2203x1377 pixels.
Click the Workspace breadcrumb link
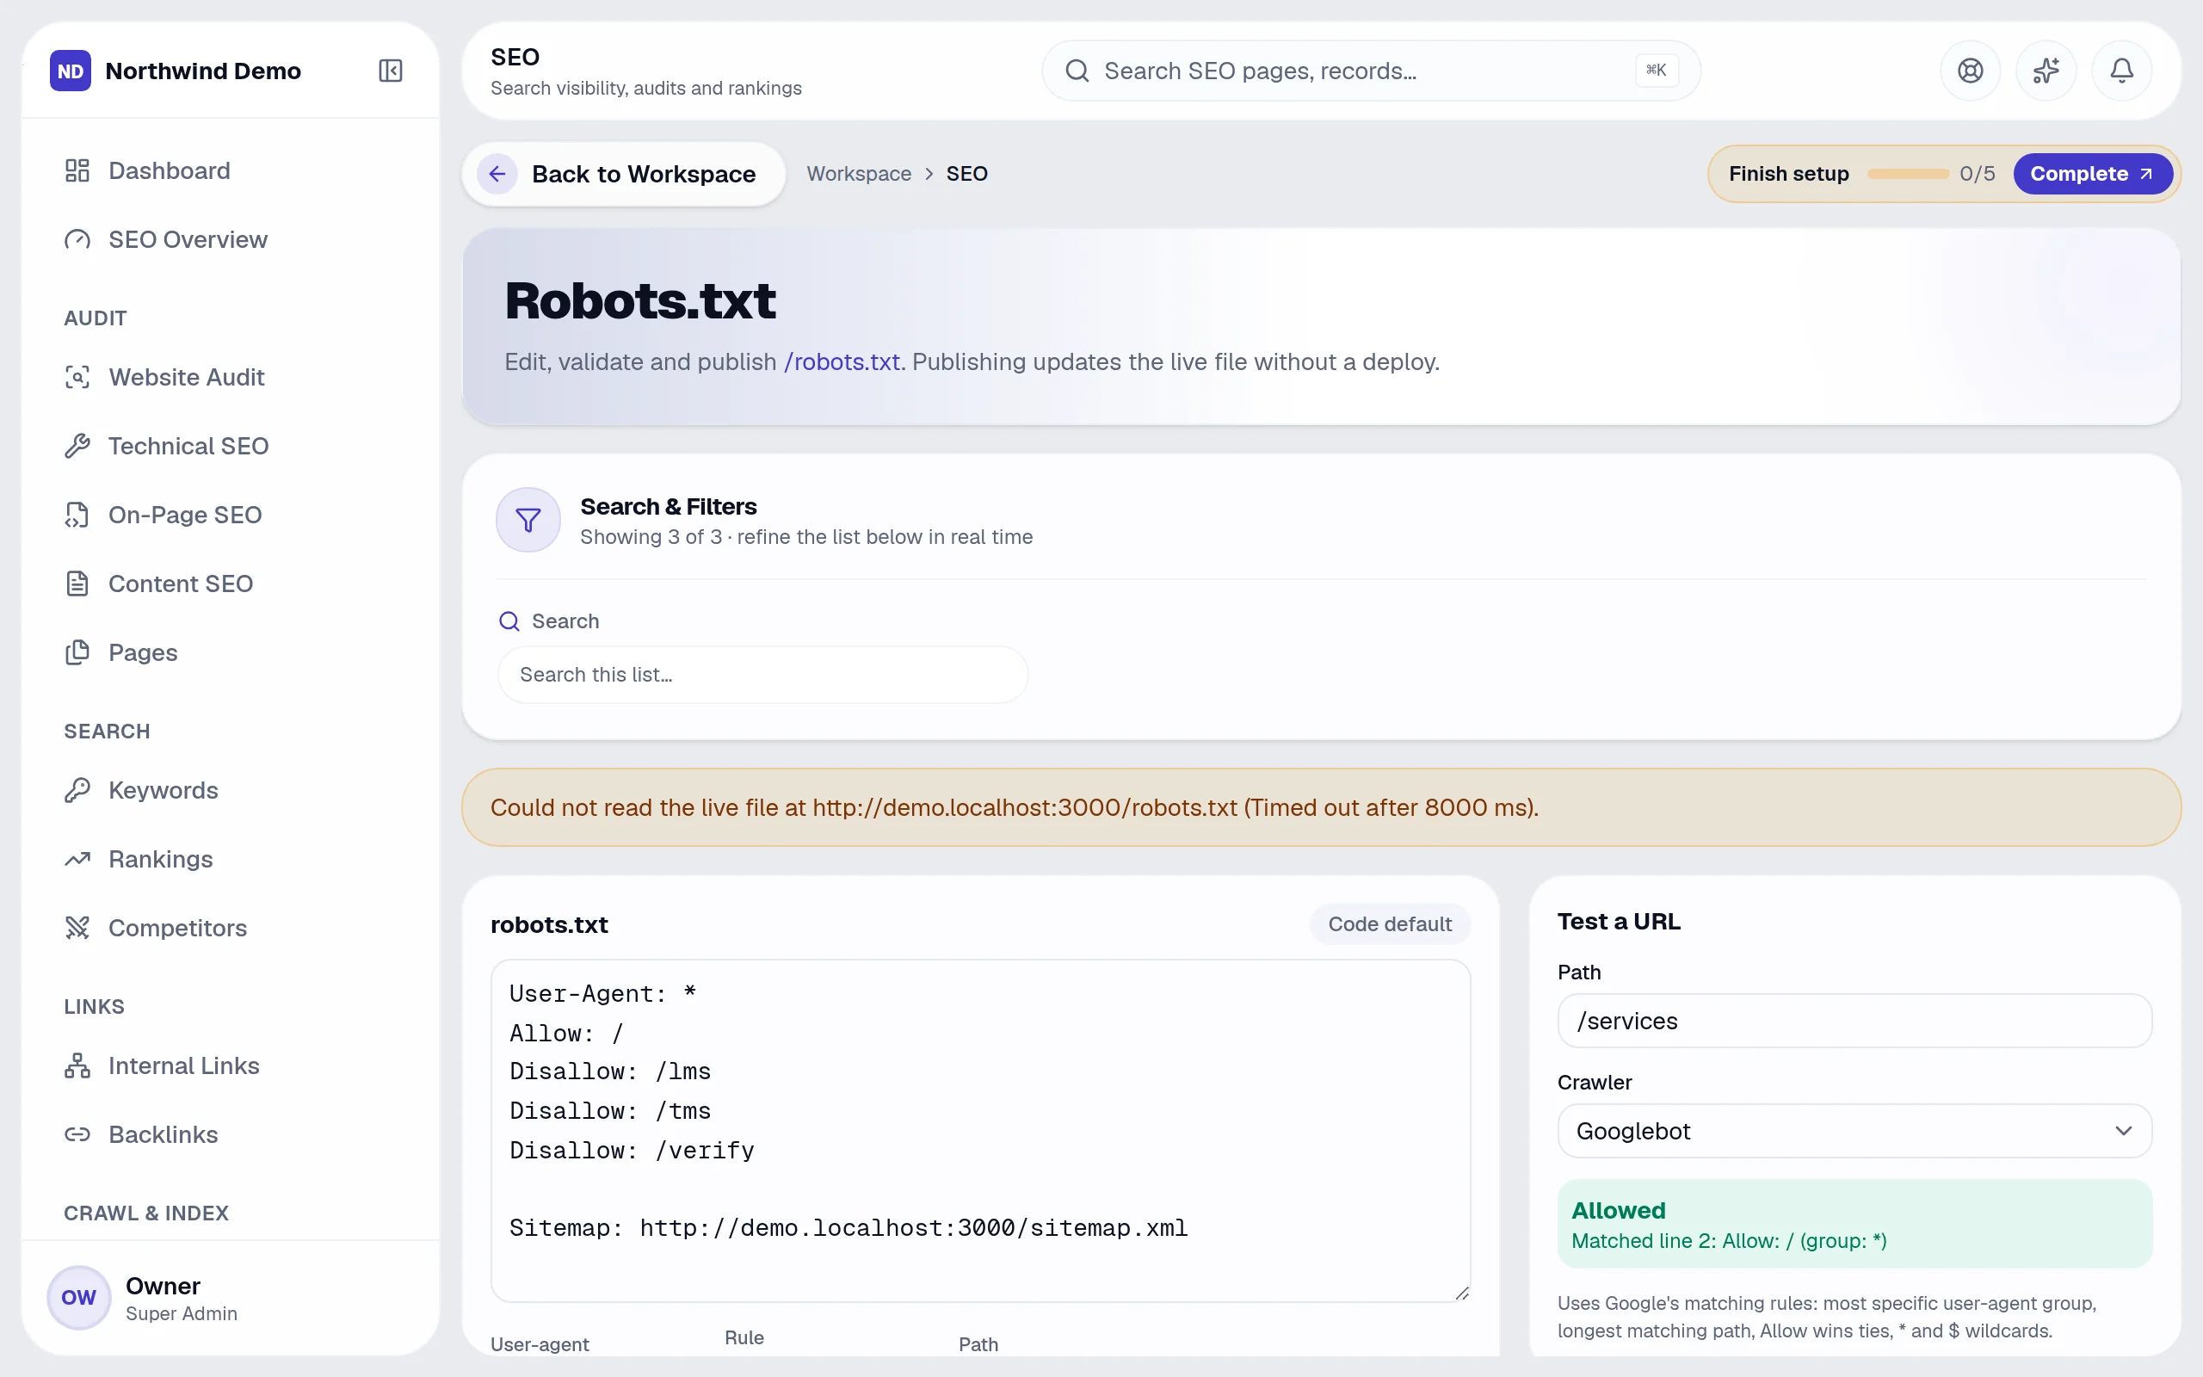coord(859,174)
